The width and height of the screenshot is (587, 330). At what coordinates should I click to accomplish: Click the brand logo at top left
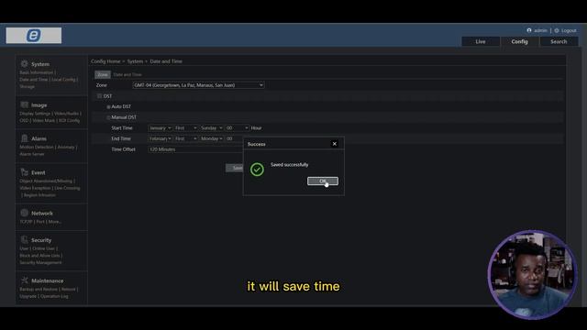(34, 36)
